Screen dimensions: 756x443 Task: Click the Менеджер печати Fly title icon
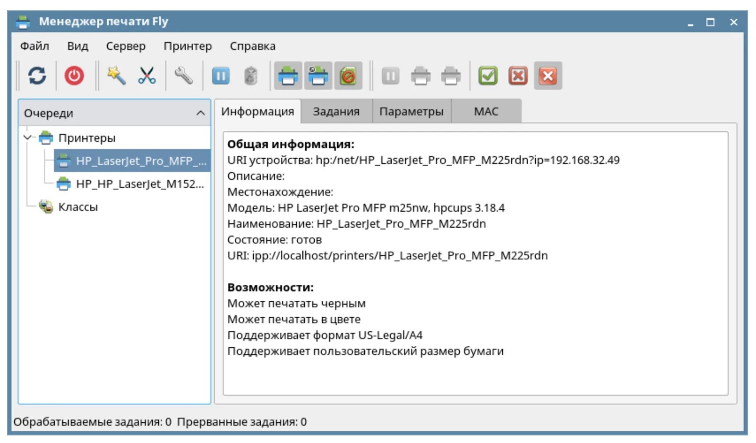pyautogui.click(x=23, y=22)
